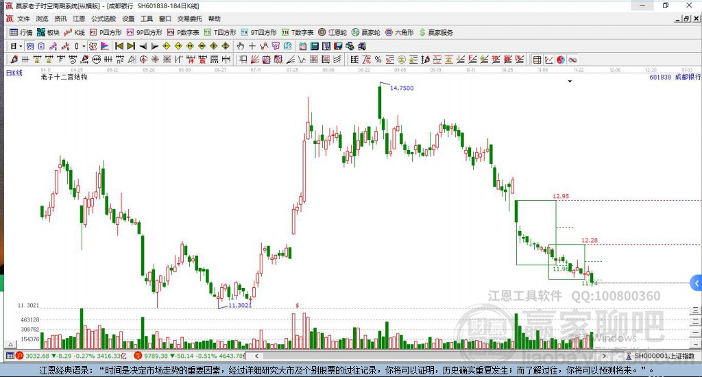Open the 文件 menu
702x377 pixels.
coord(23,19)
